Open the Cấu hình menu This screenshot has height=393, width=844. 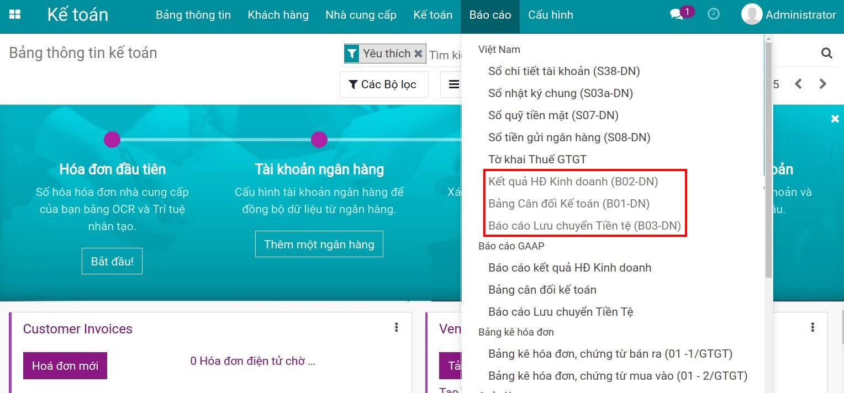coord(551,15)
